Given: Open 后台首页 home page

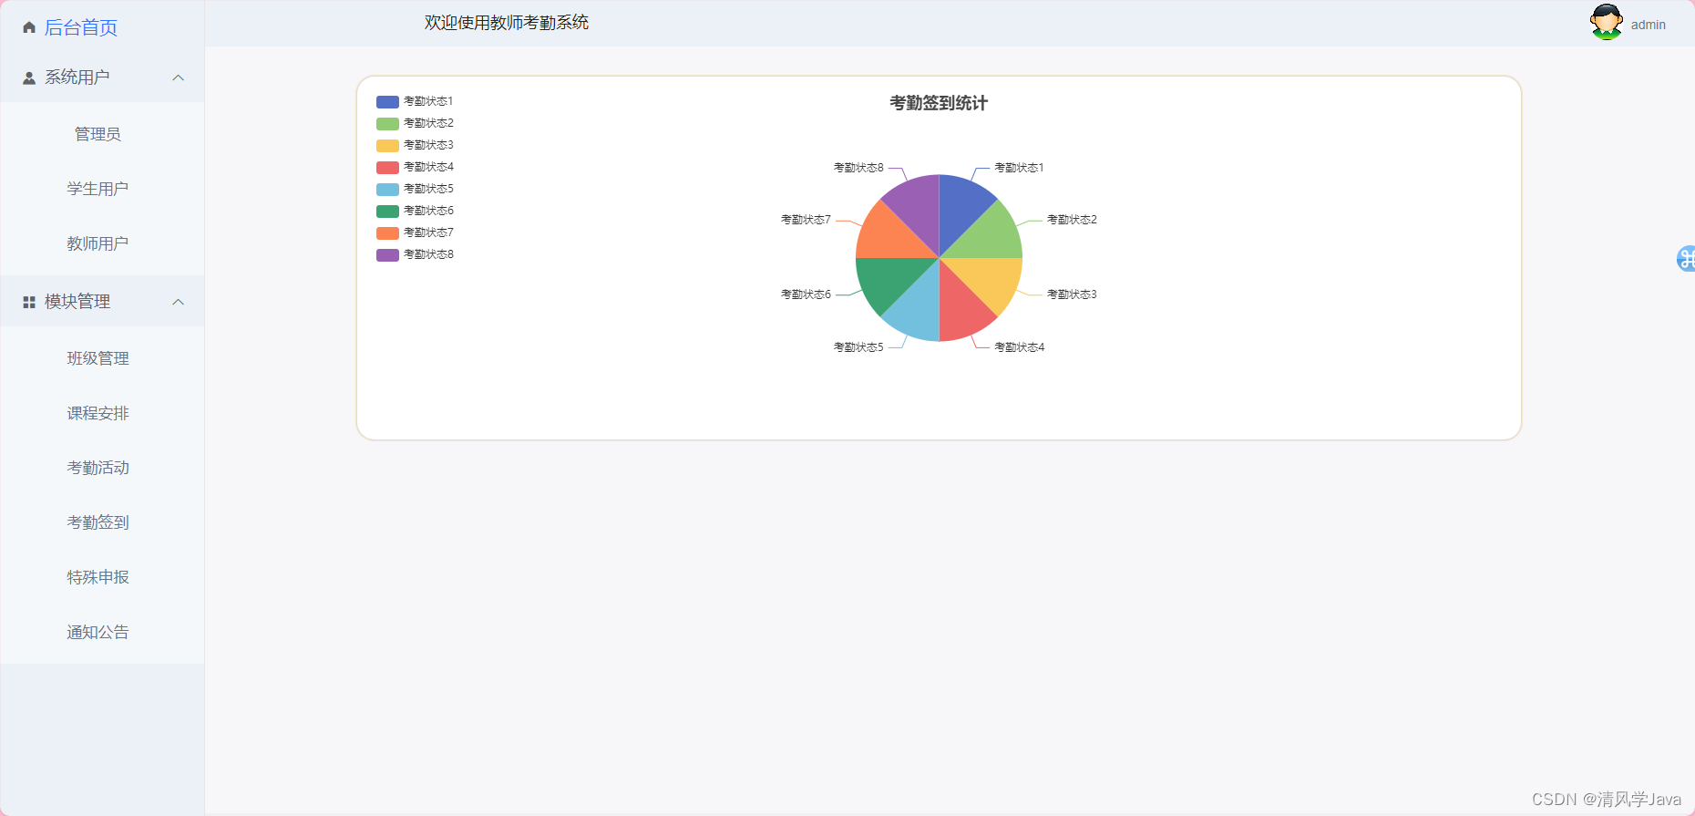Looking at the screenshot, I should click(x=81, y=27).
